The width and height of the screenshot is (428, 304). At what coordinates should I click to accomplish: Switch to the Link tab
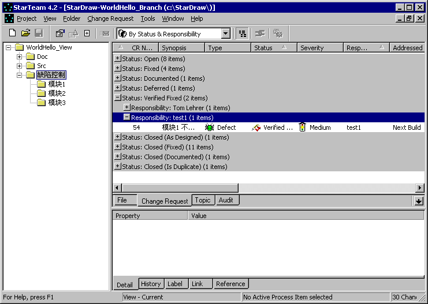(200, 284)
